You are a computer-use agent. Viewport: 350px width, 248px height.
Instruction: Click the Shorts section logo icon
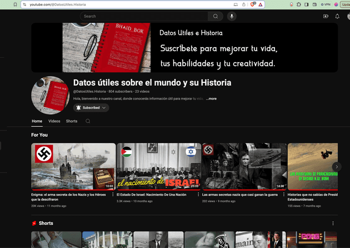click(34, 223)
